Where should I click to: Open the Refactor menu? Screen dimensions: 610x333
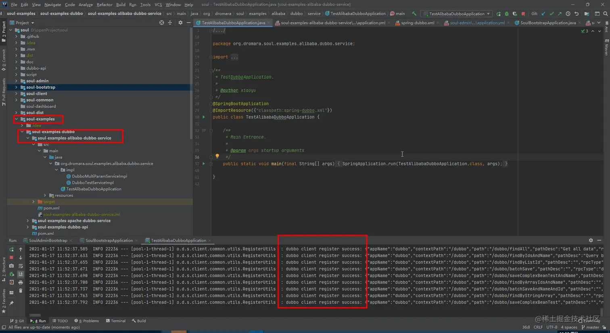pyautogui.click(x=104, y=4)
